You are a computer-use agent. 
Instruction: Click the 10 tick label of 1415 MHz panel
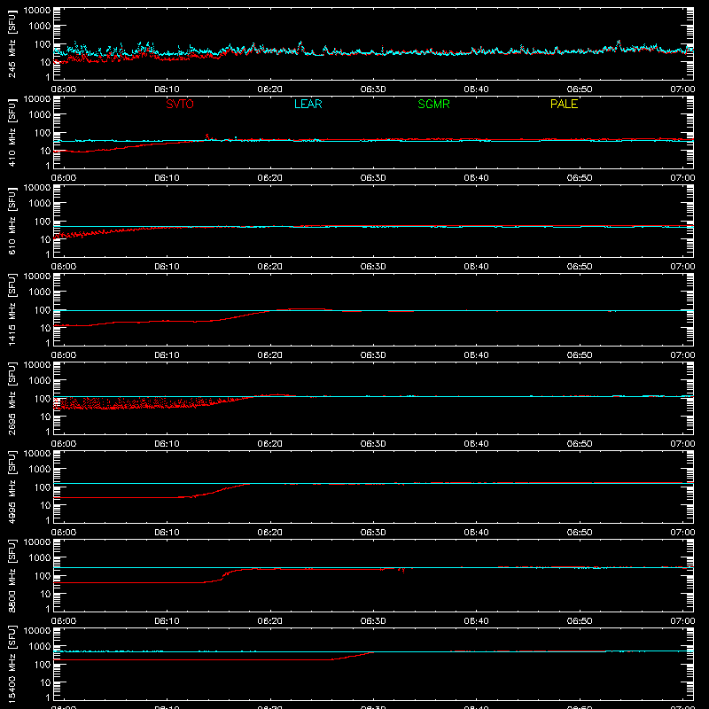45,328
